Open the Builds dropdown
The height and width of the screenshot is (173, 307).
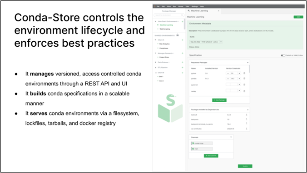221,42
